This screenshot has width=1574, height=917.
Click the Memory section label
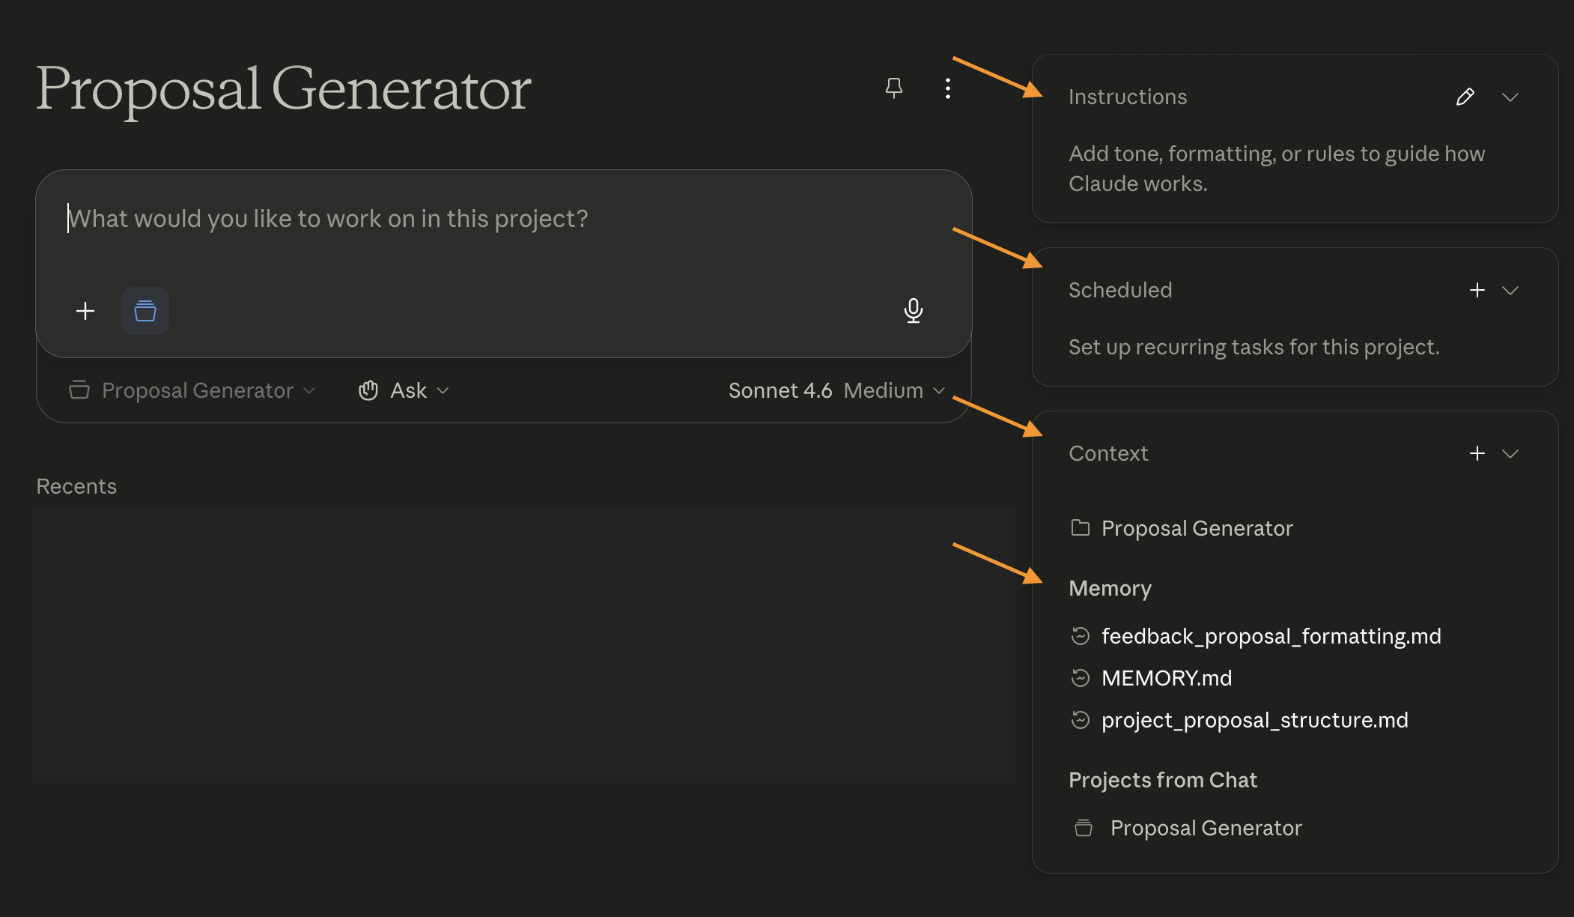click(x=1110, y=588)
